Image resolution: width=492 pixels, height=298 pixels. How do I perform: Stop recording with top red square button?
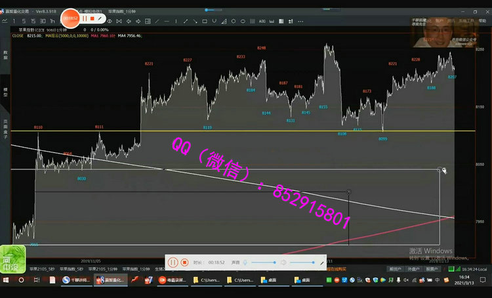click(92, 18)
